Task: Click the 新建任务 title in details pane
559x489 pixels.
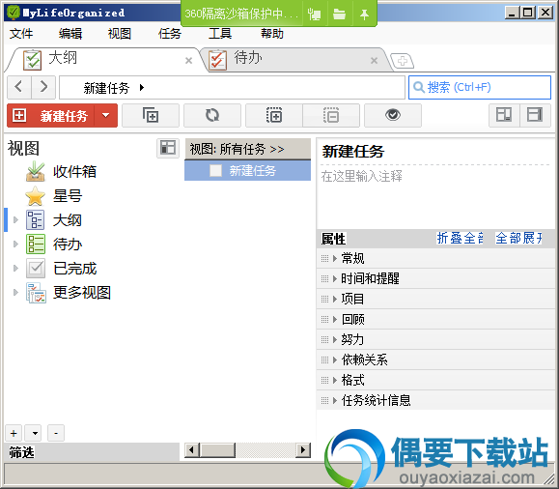Action: pos(353,152)
